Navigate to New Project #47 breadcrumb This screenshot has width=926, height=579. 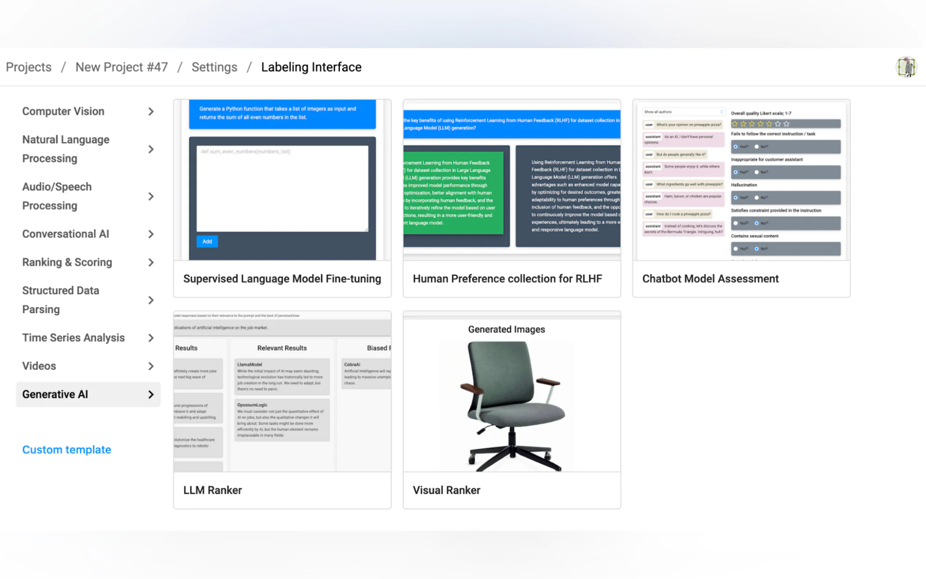click(x=121, y=67)
